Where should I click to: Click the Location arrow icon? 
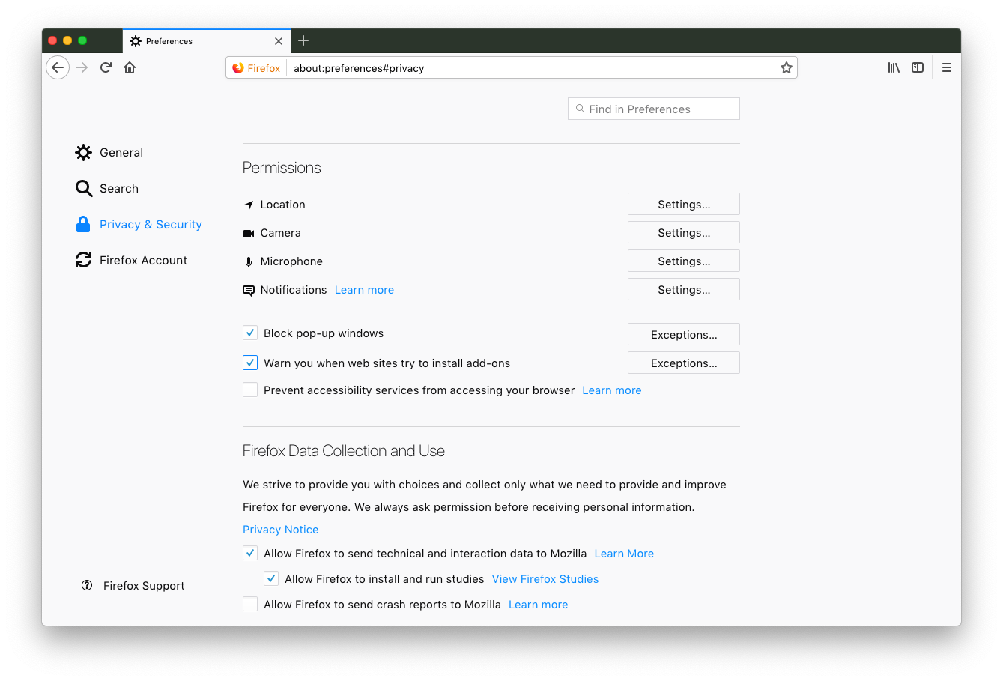coord(249,205)
